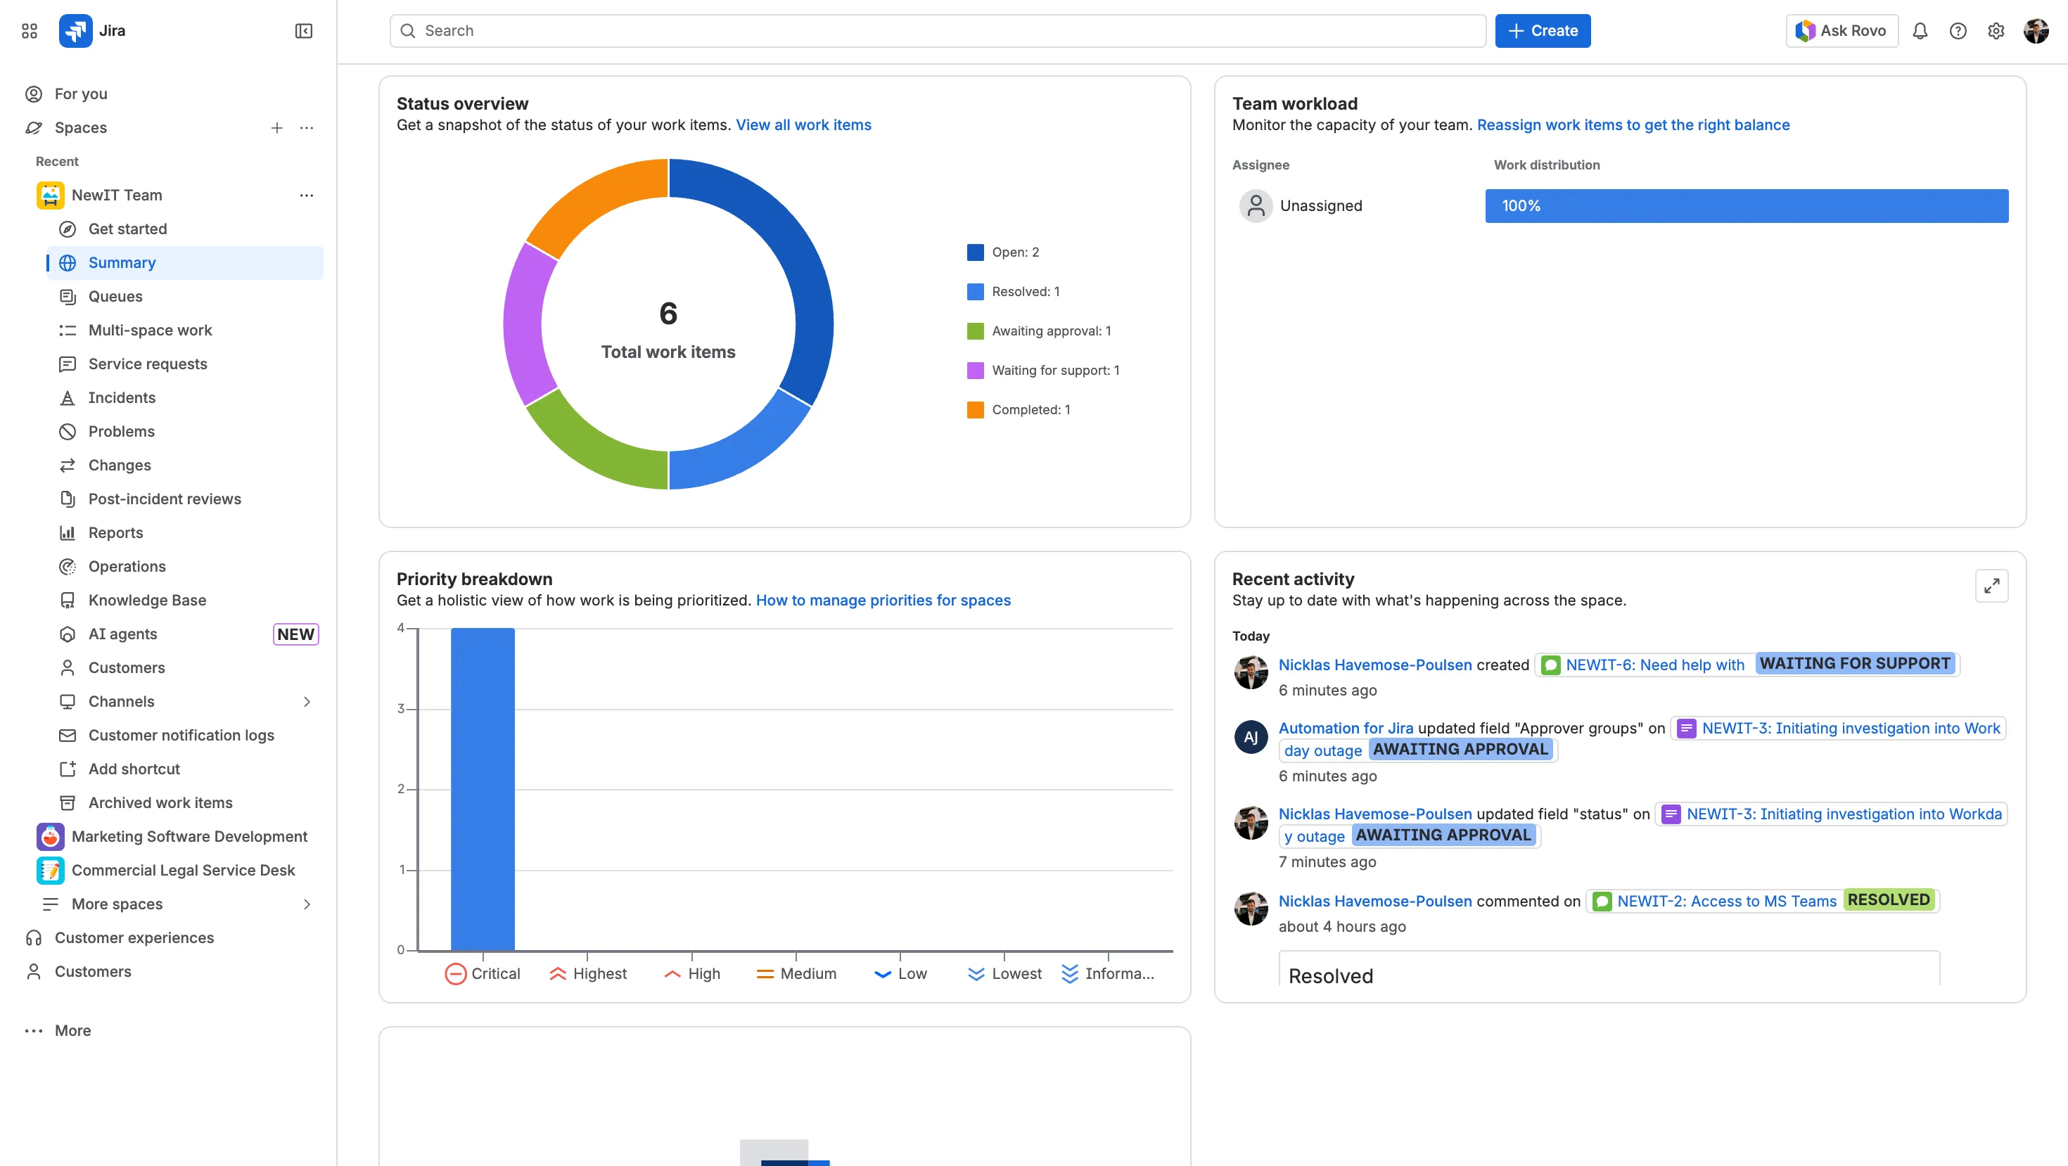Click the Ask Rovo button
The image size is (2068, 1166).
coord(1842,30)
